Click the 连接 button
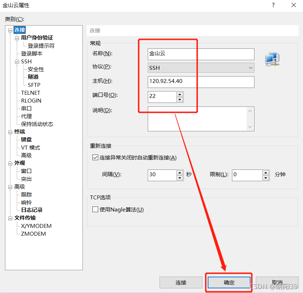 pyautogui.click(x=181, y=282)
